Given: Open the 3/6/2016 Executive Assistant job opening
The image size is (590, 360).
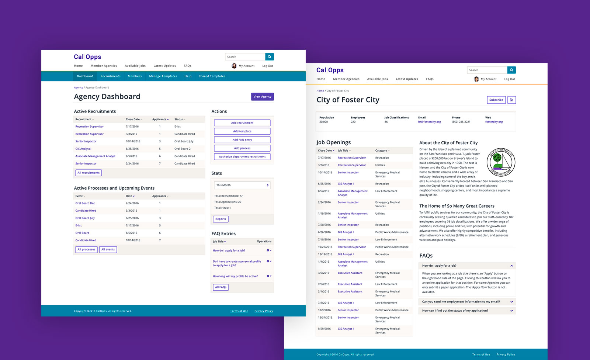Looking at the screenshot, I should pos(350,273).
